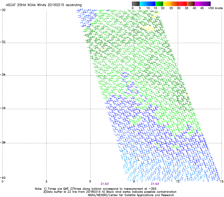
Task: Click the legend label '35'
Action: [186, 8]
